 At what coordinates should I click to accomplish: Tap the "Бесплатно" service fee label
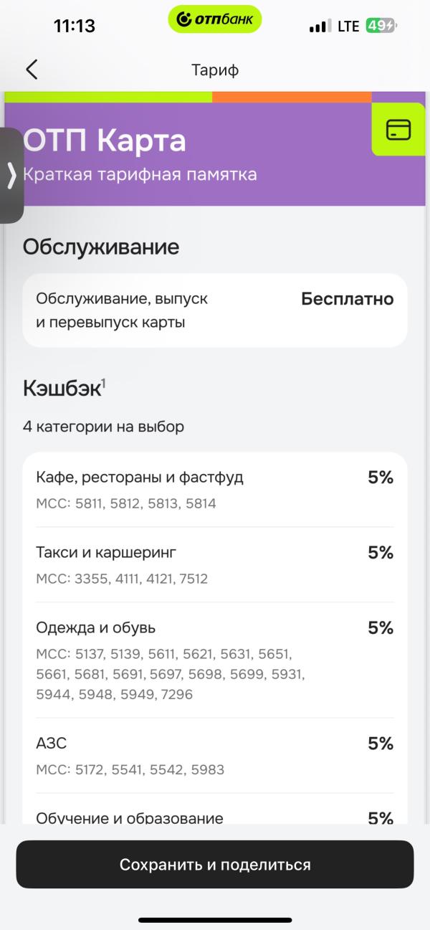(x=347, y=299)
